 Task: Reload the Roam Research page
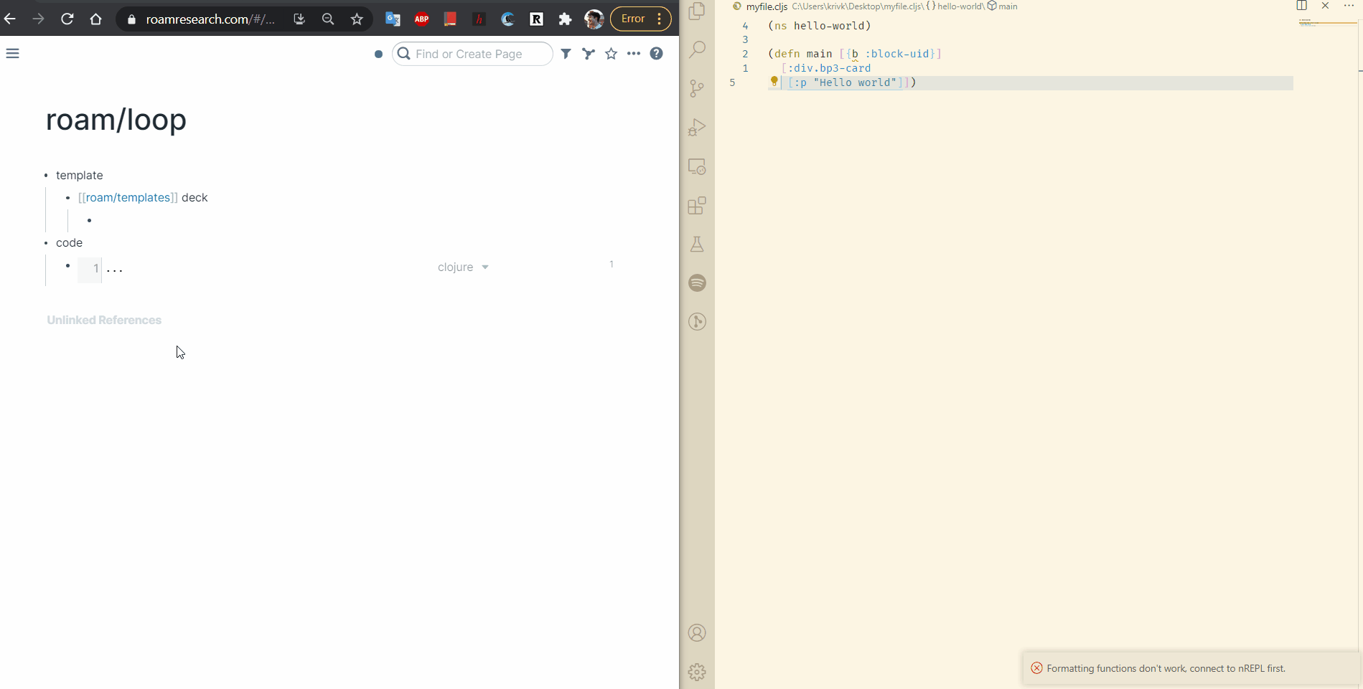(x=67, y=19)
